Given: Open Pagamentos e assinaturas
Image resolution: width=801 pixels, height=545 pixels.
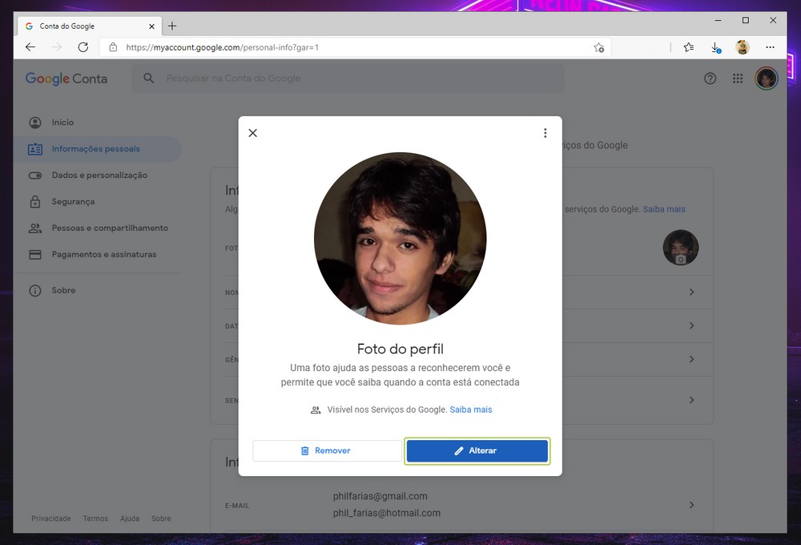Looking at the screenshot, I should [104, 255].
